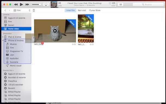This screenshot has width=166, height=104.
Task: Select Aggiunti di recente in Libreria
Action: [16, 18]
